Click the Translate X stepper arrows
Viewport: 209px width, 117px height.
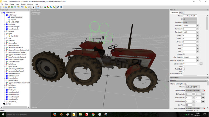tap(198, 25)
